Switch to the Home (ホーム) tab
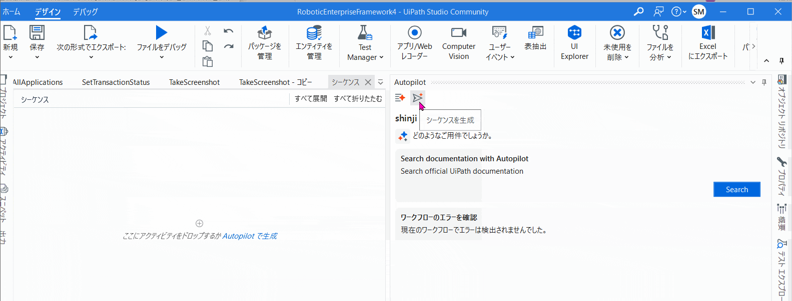This screenshot has width=792, height=301. coord(11,11)
